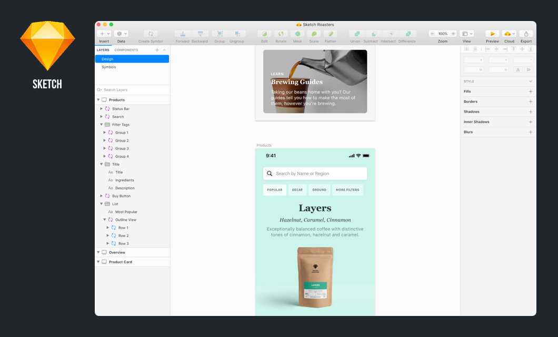Switch to the Components tab

pos(126,50)
